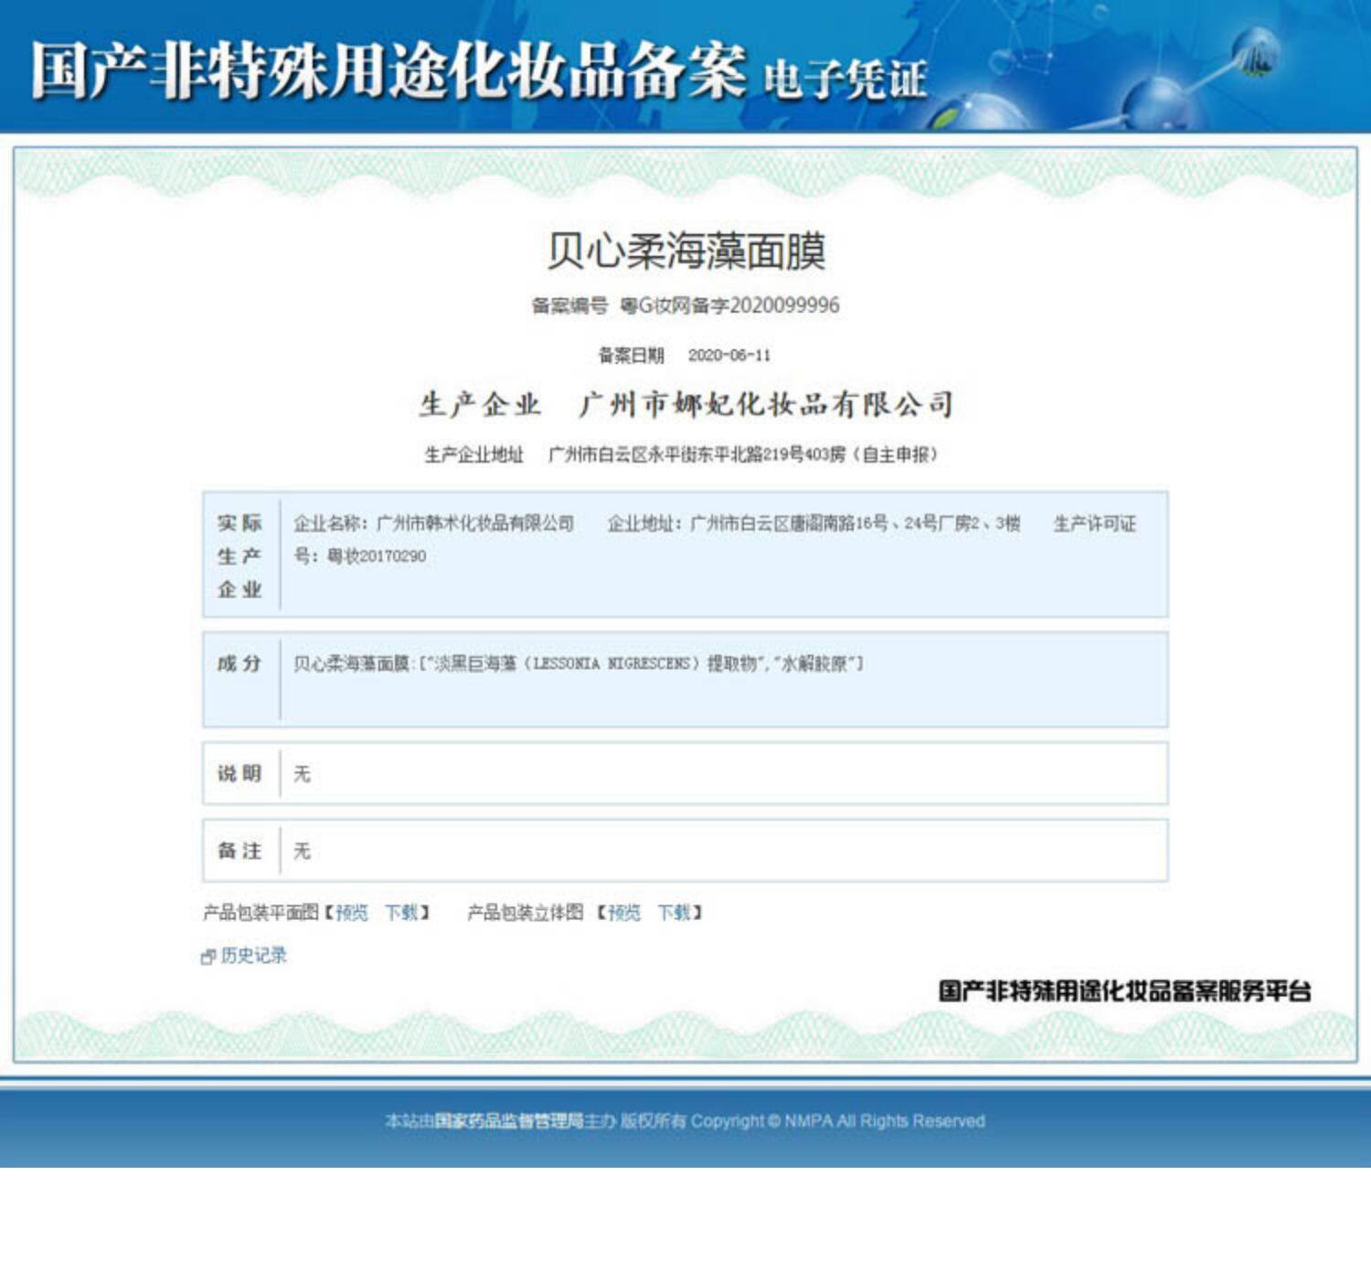1371x1261 pixels.
Task: Click the small icon beside 历史记录
Action: point(207,956)
